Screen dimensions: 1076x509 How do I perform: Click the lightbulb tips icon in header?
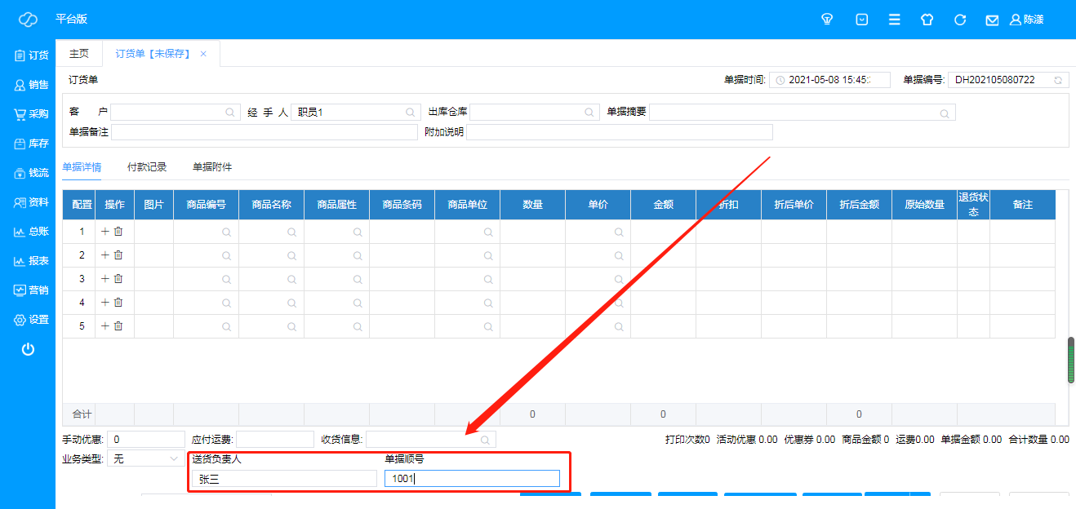[x=827, y=20]
